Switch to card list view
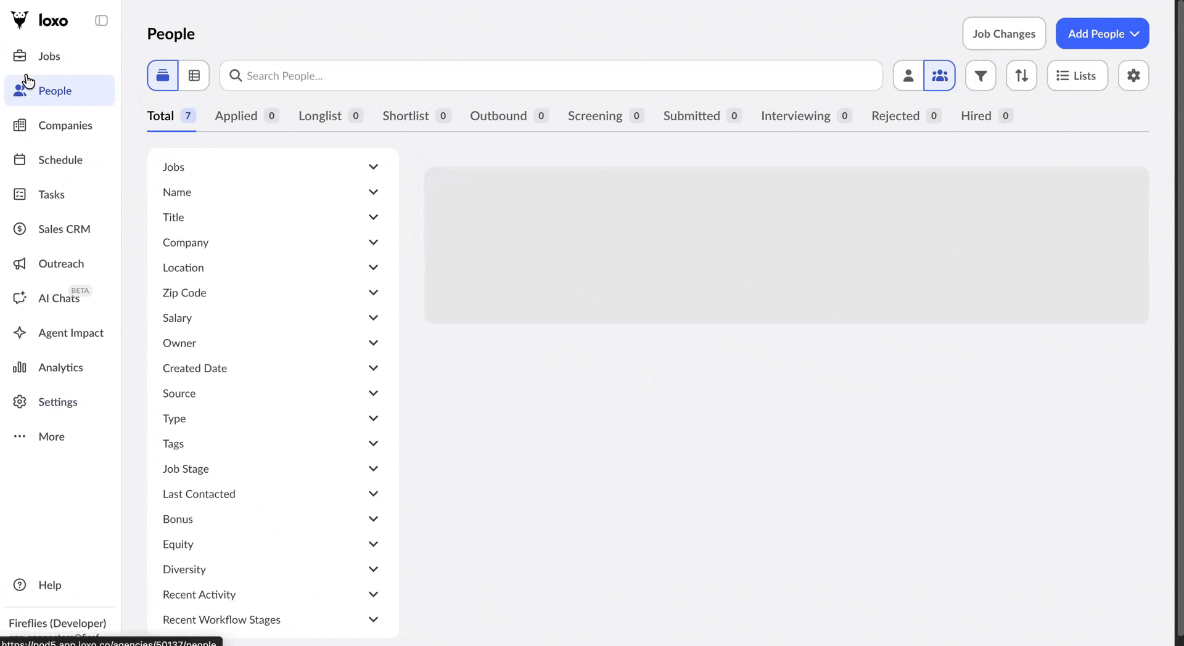The height and width of the screenshot is (646, 1184). (x=163, y=76)
